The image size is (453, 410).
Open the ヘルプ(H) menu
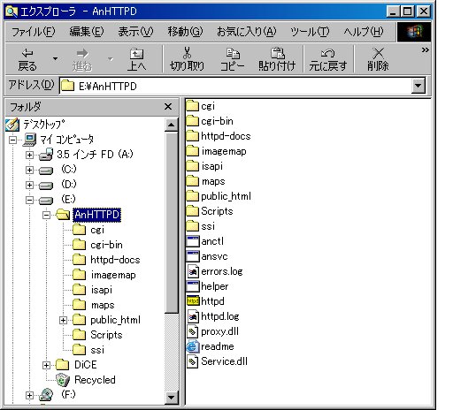pyautogui.click(x=364, y=32)
